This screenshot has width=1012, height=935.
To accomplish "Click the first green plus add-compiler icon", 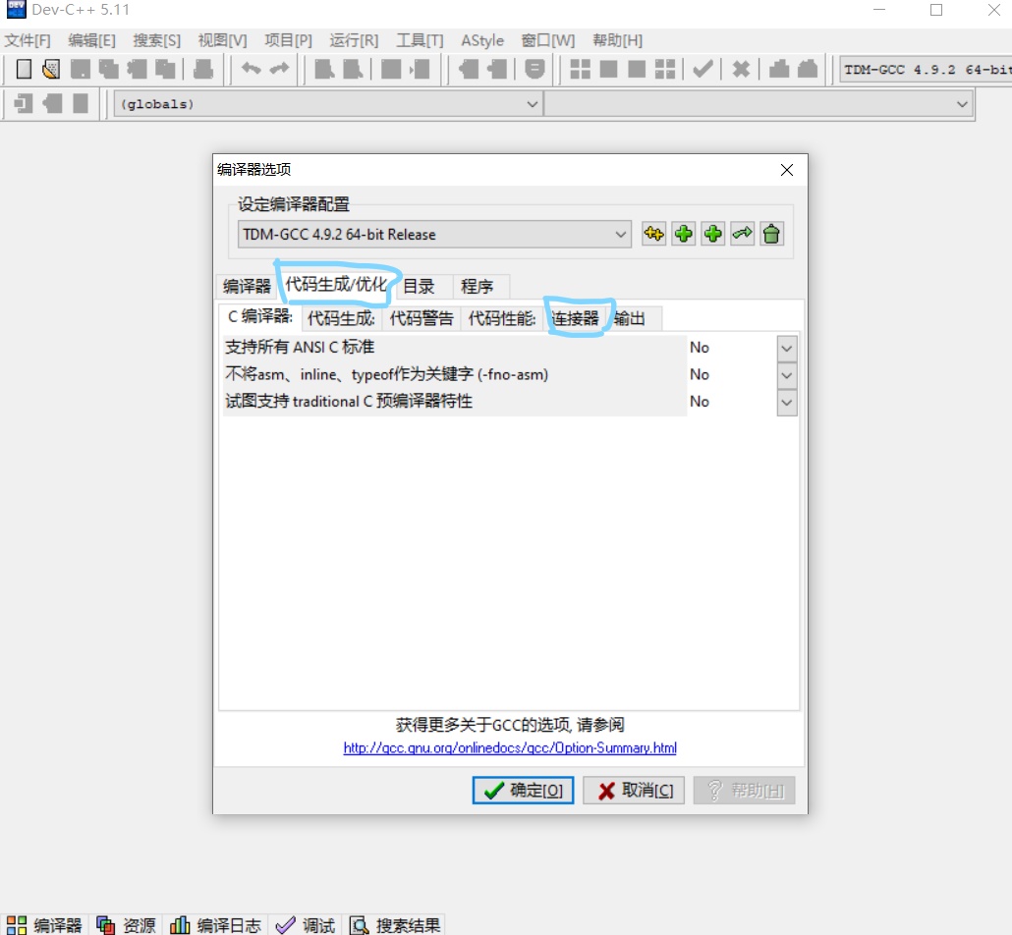I will (684, 234).
